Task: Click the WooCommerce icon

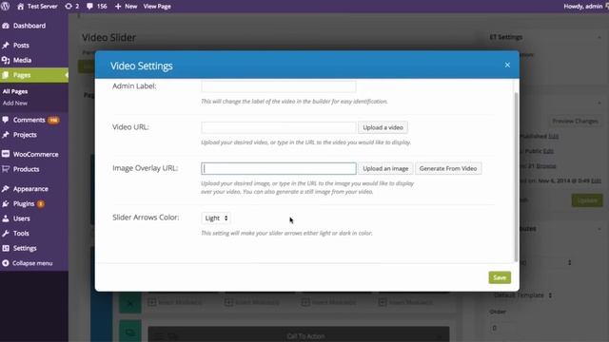Action: click(6, 154)
